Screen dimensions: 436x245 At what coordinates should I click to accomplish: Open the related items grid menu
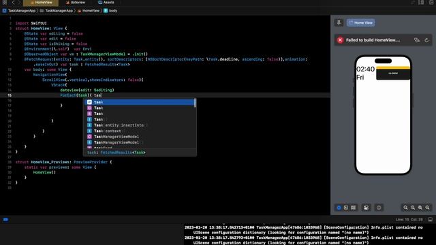[x=5, y=3]
